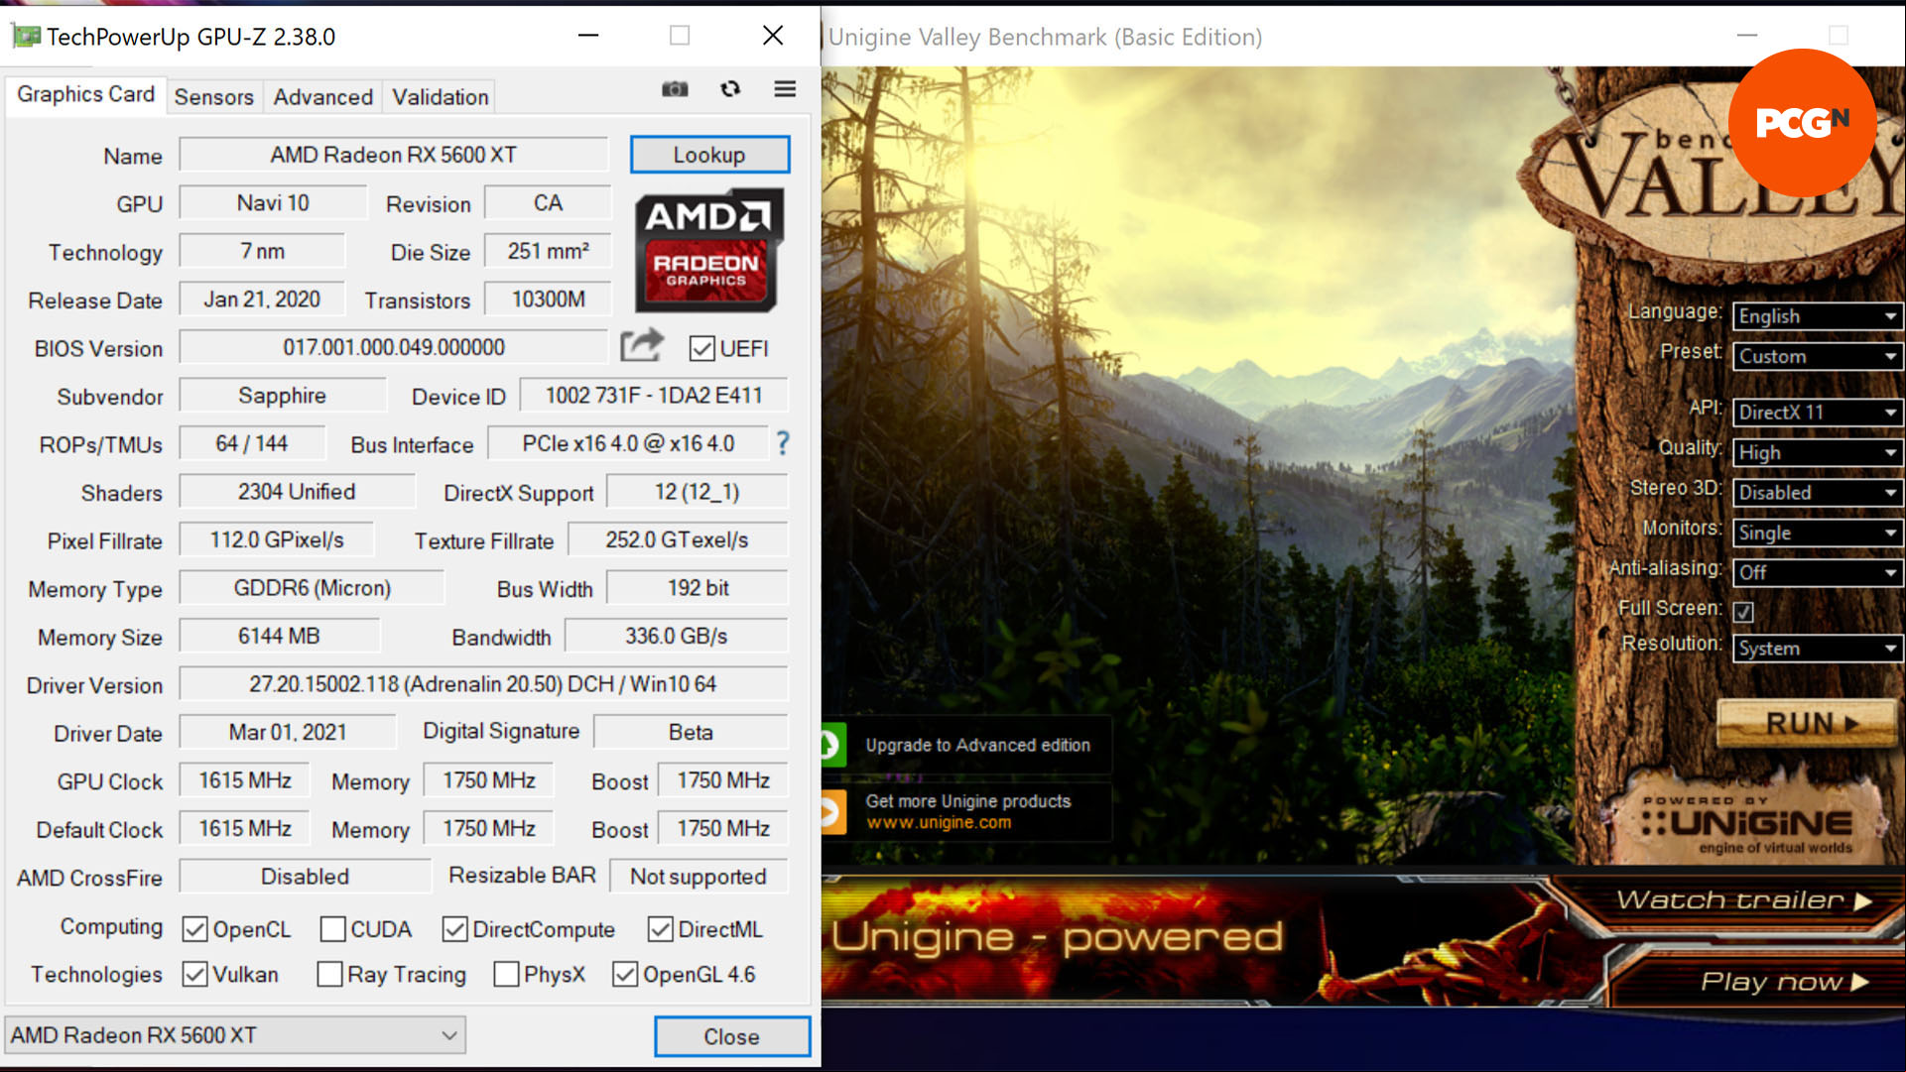Click the GPU-Z title bar app icon

[x=26, y=37]
